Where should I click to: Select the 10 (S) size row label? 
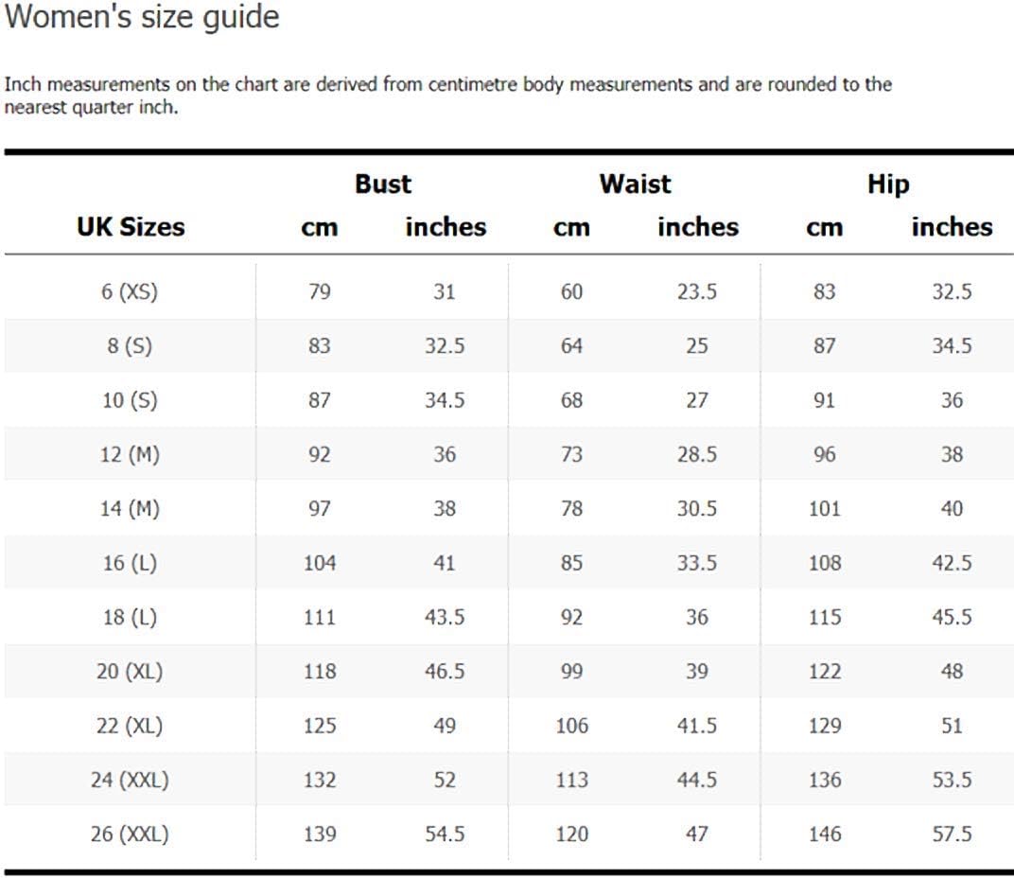130,400
